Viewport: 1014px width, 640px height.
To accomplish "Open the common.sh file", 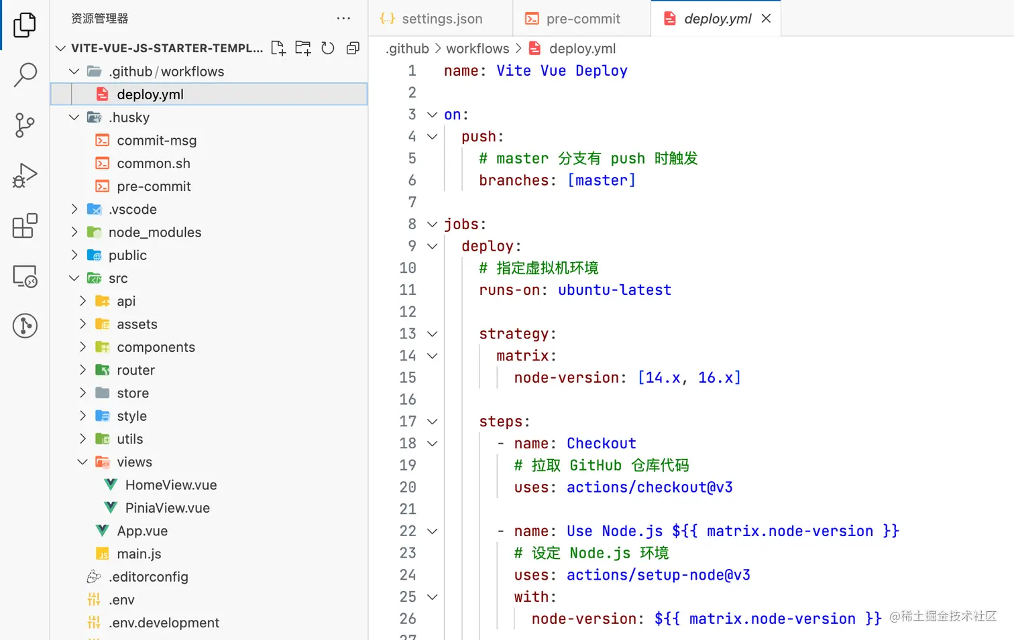I will coord(209,164).
